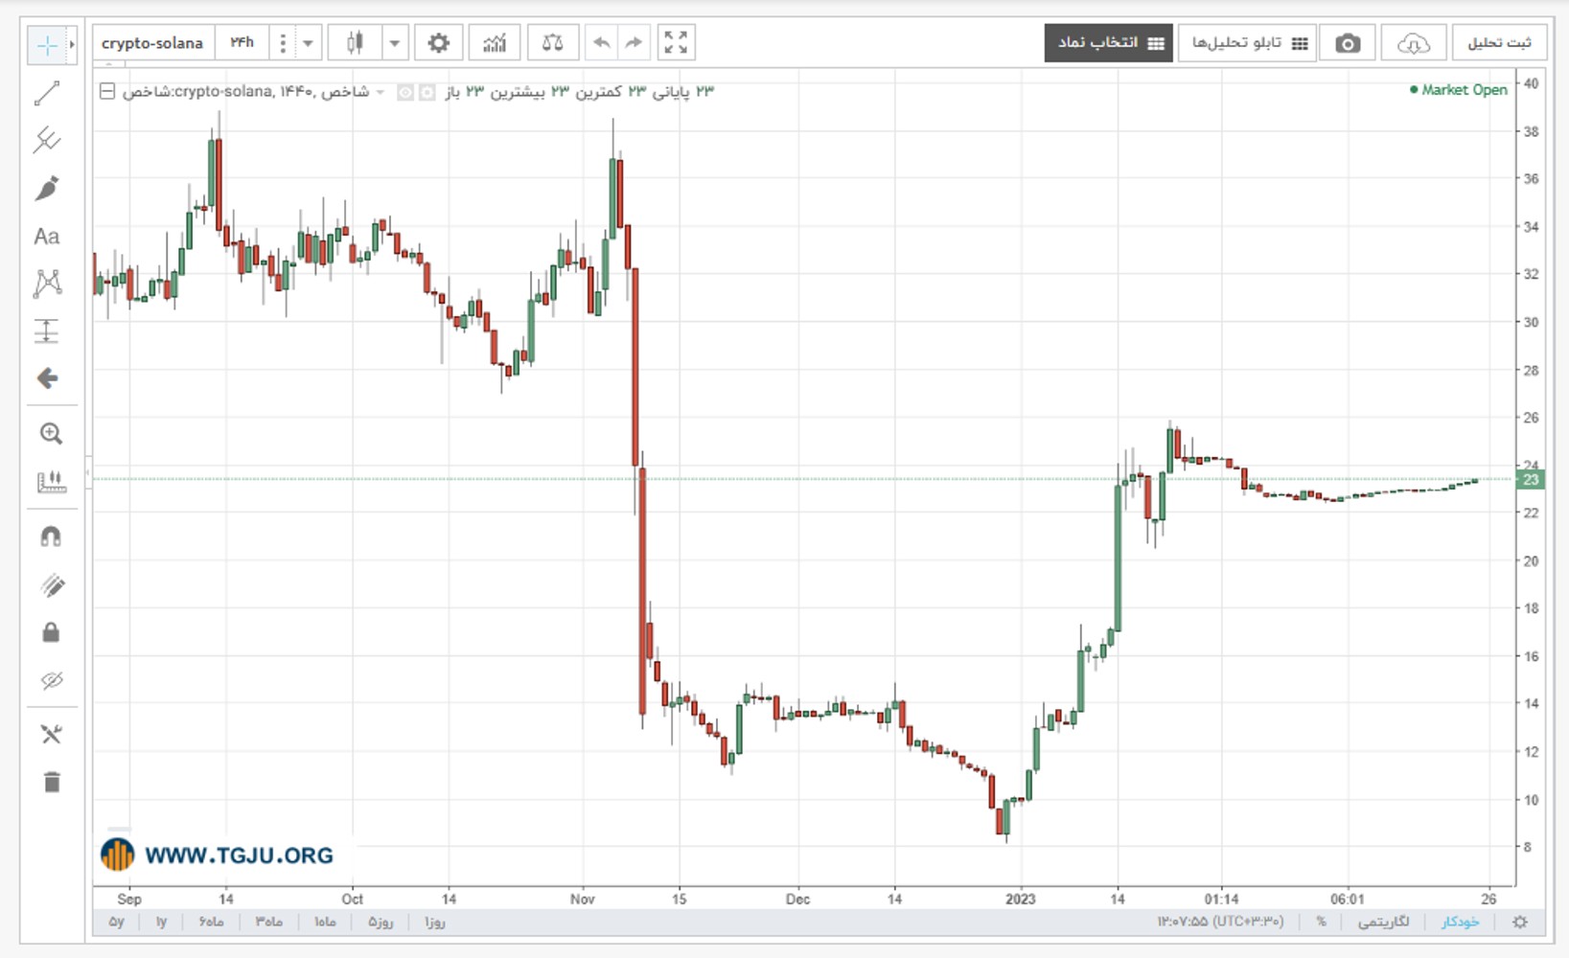The image size is (1569, 958).
Task: Open the تابلو تحلیل‌ها button
Action: (1247, 43)
